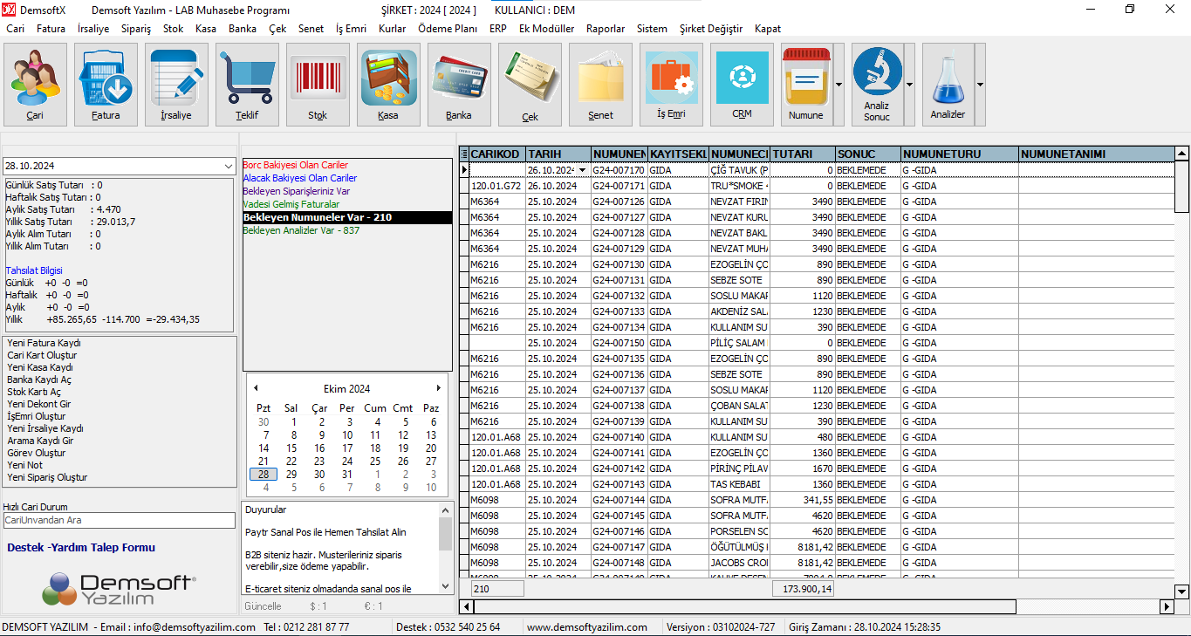Image resolution: width=1191 pixels, height=636 pixels.
Task: Select highlighted calendar day 28
Action: (x=264, y=474)
